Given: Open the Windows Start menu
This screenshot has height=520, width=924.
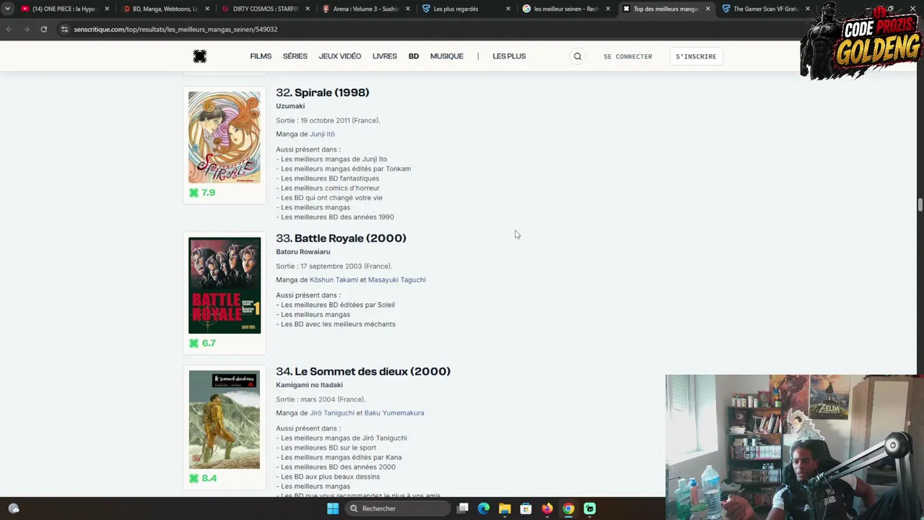Looking at the screenshot, I should click(333, 508).
